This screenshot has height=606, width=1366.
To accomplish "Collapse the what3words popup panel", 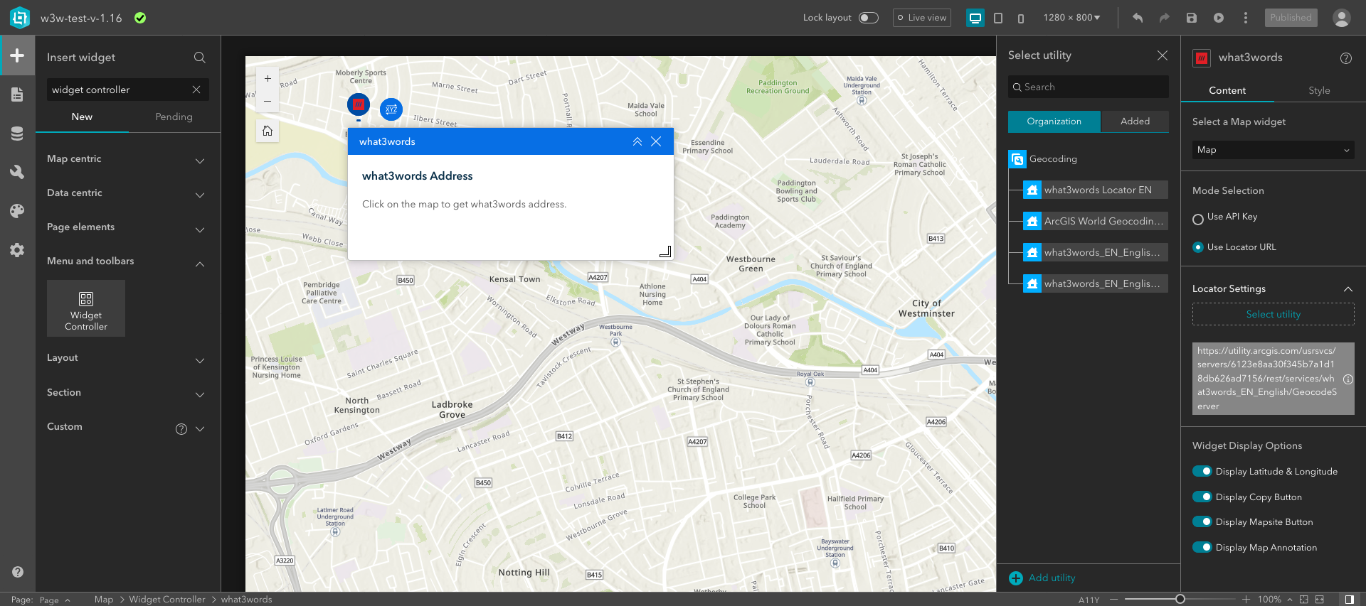I will (637, 141).
